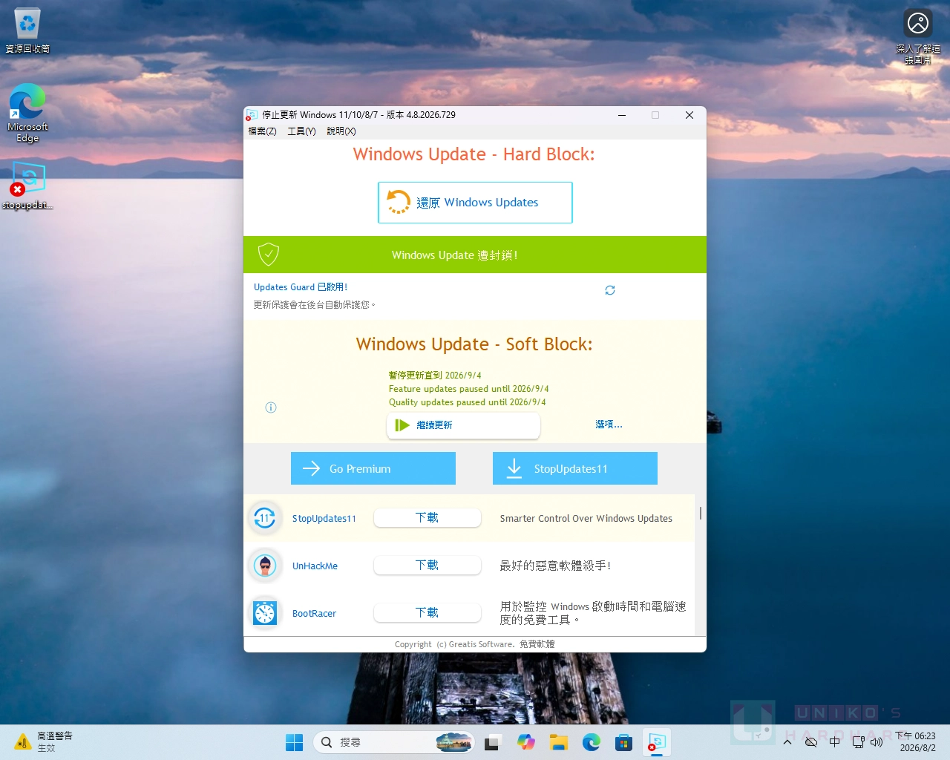950x760 pixels.
Task: Click the Copyright Greatis Software footer text
Action: [475, 644]
